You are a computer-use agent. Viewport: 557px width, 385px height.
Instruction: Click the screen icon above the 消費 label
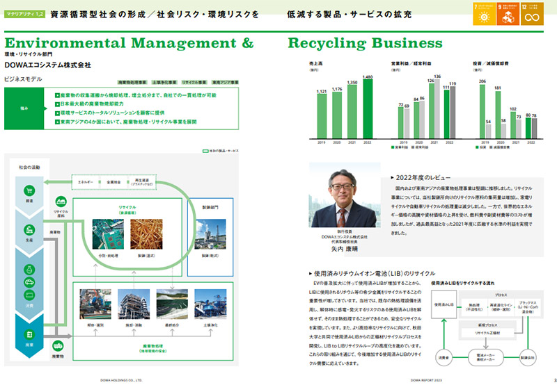tap(29, 295)
